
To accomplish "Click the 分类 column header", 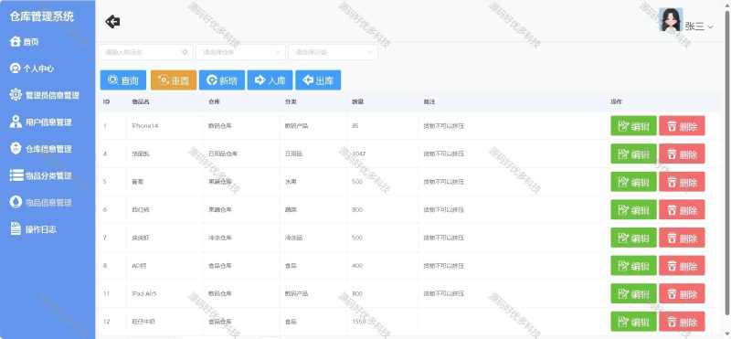I will [291, 101].
